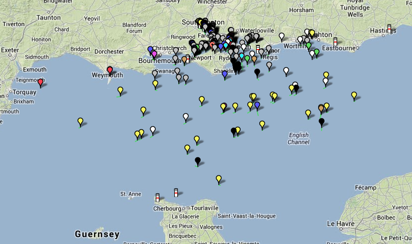The width and height of the screenshot is (412, 244).
Task: Select the blue marker next to Shanklin
Action: click(225, 75)
